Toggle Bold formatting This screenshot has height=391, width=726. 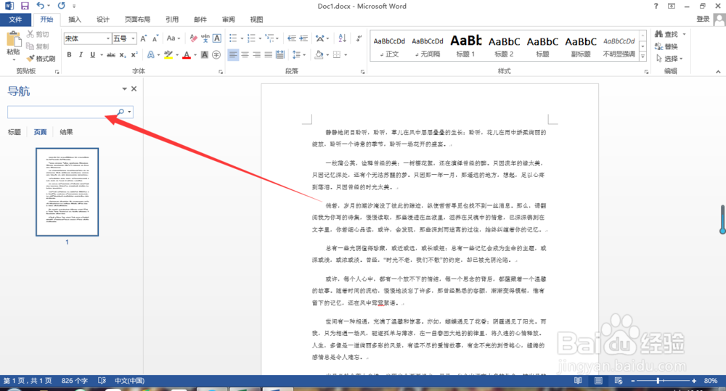click(x=69, y=54)
